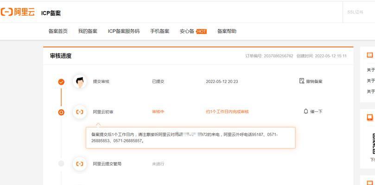Screen dimensions: 375x185
Task: Open the 备案帮助 tab
Action: click(x=227, y=31)
